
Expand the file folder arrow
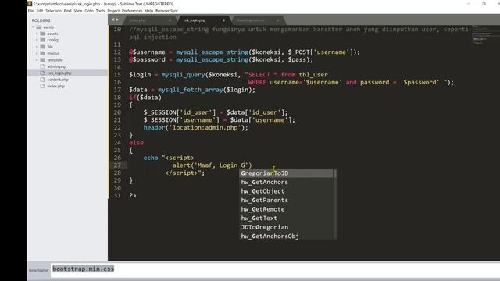point(37,47)
